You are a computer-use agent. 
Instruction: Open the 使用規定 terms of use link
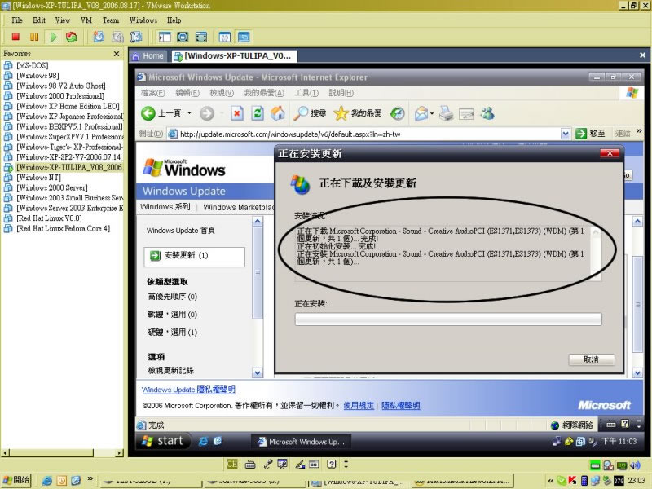[359, 405]
